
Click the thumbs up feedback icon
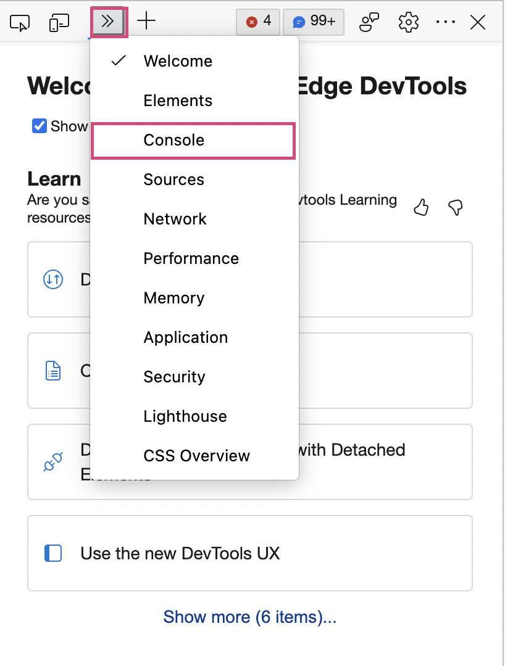(x=421, y=207)
